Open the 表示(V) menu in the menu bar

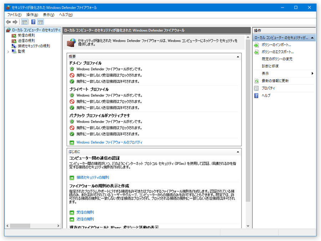[x=49, y=15]
